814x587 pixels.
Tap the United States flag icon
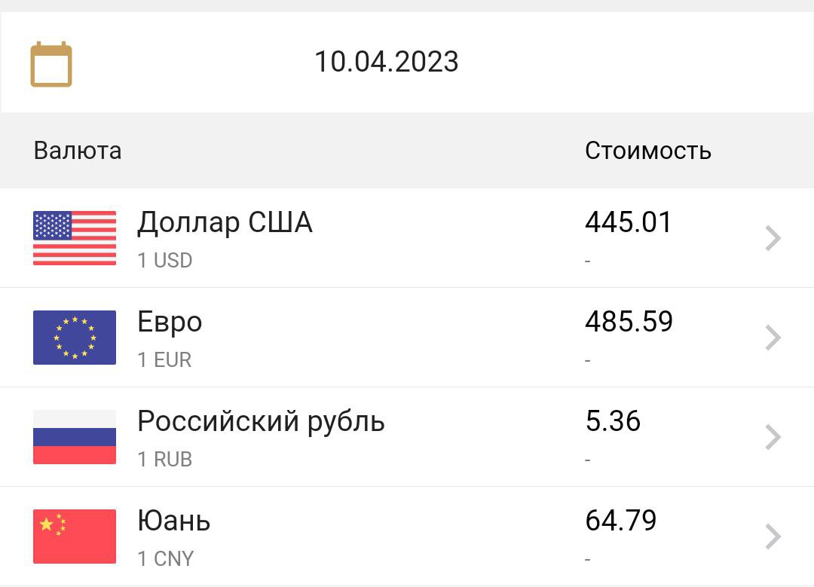coord(75,238)
